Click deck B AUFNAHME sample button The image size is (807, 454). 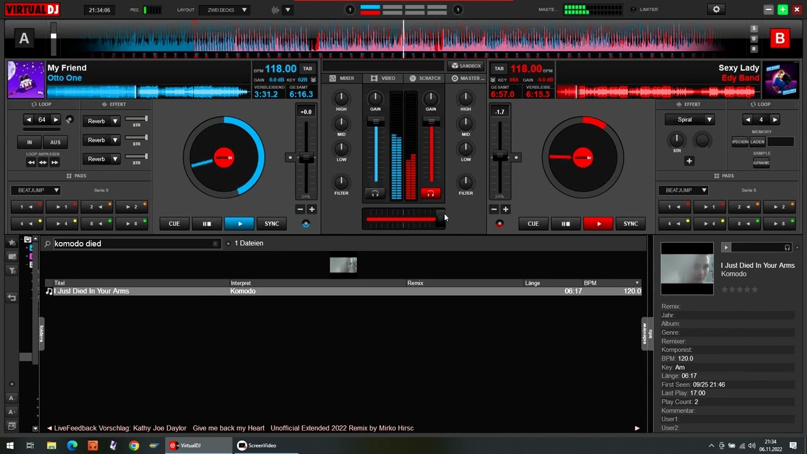761,163
